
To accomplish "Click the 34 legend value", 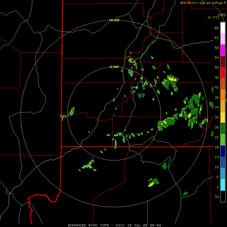I will pyautogui.click(x=217, y=107).
